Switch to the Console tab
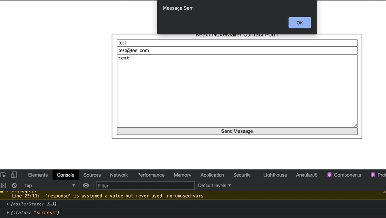 (x=66, y=175)
